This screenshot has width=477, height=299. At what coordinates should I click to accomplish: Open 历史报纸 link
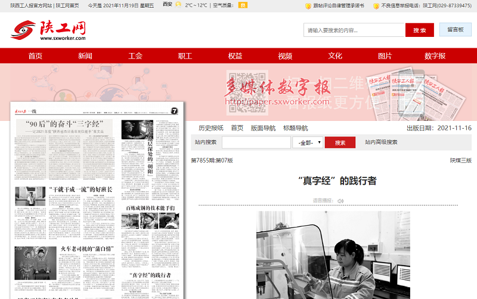click(x=211, y=128)
